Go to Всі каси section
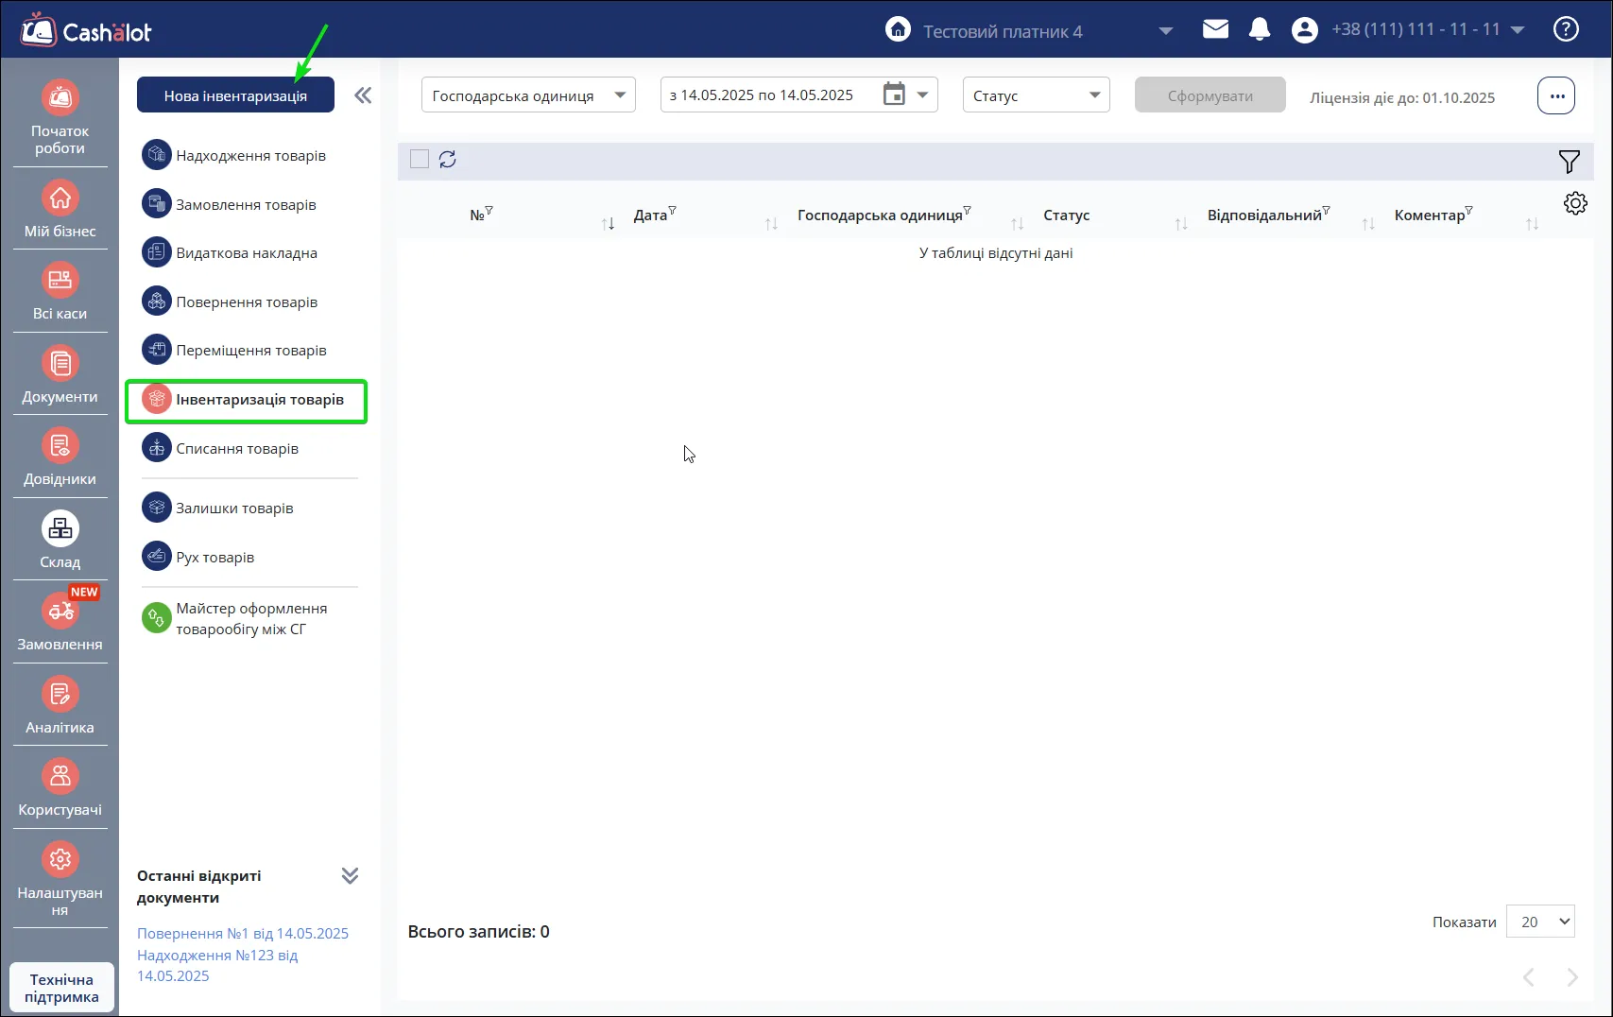The image size is (1613, 1017). tap(60, 293)
